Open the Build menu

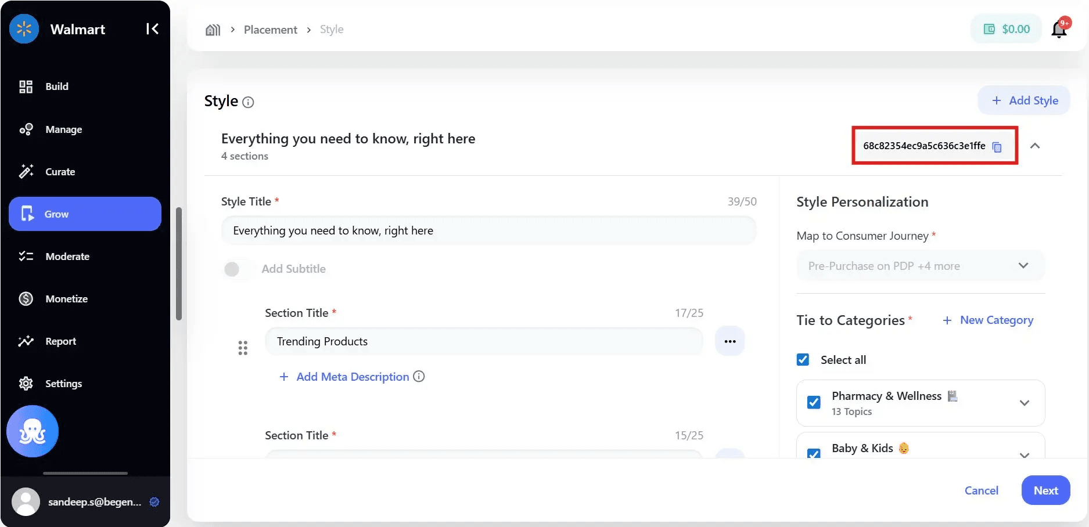tap(85, 86)
